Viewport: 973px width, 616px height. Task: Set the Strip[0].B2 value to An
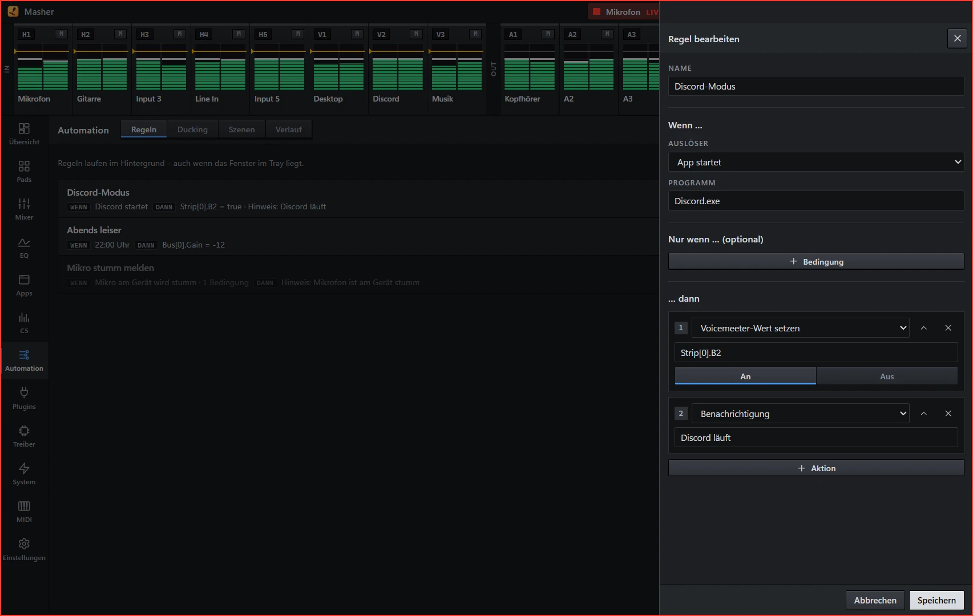(x=745, y=376)
